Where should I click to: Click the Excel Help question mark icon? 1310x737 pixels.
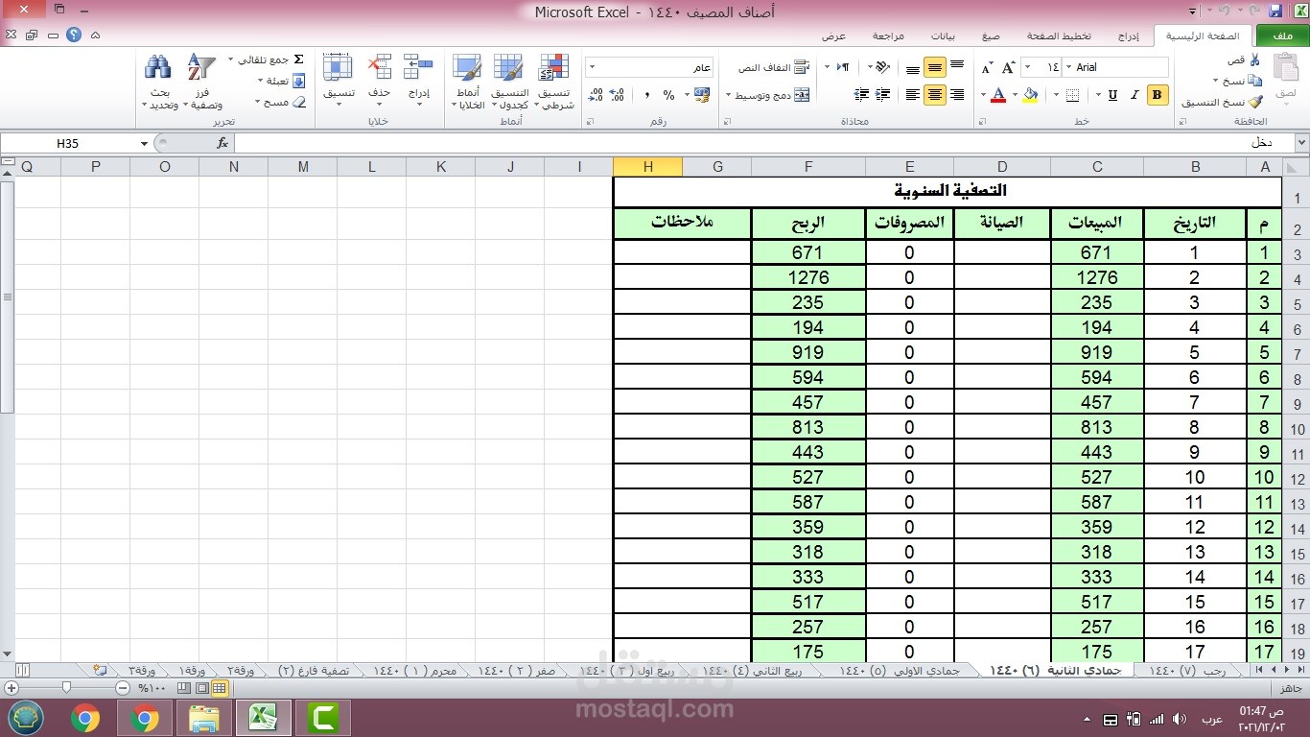(74, 36)
